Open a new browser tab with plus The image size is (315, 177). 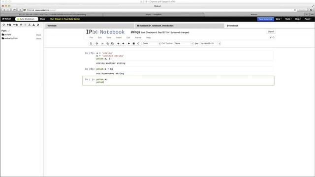pos(307,14)
